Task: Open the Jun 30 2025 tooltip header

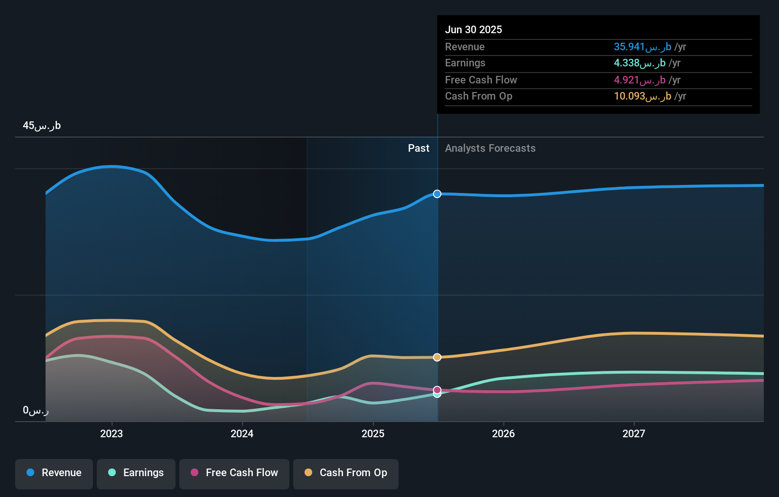Action: click(x=473, y=29)
